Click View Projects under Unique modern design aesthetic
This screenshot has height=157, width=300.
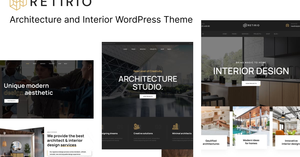click(x=11, y=101)
